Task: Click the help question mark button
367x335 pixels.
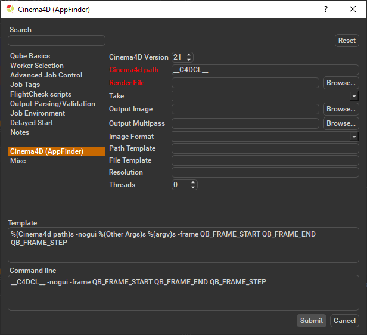Action: 326,10
